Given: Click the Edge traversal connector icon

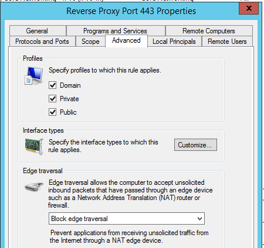Looking at the screenshot, I should [x=34, y=187].
